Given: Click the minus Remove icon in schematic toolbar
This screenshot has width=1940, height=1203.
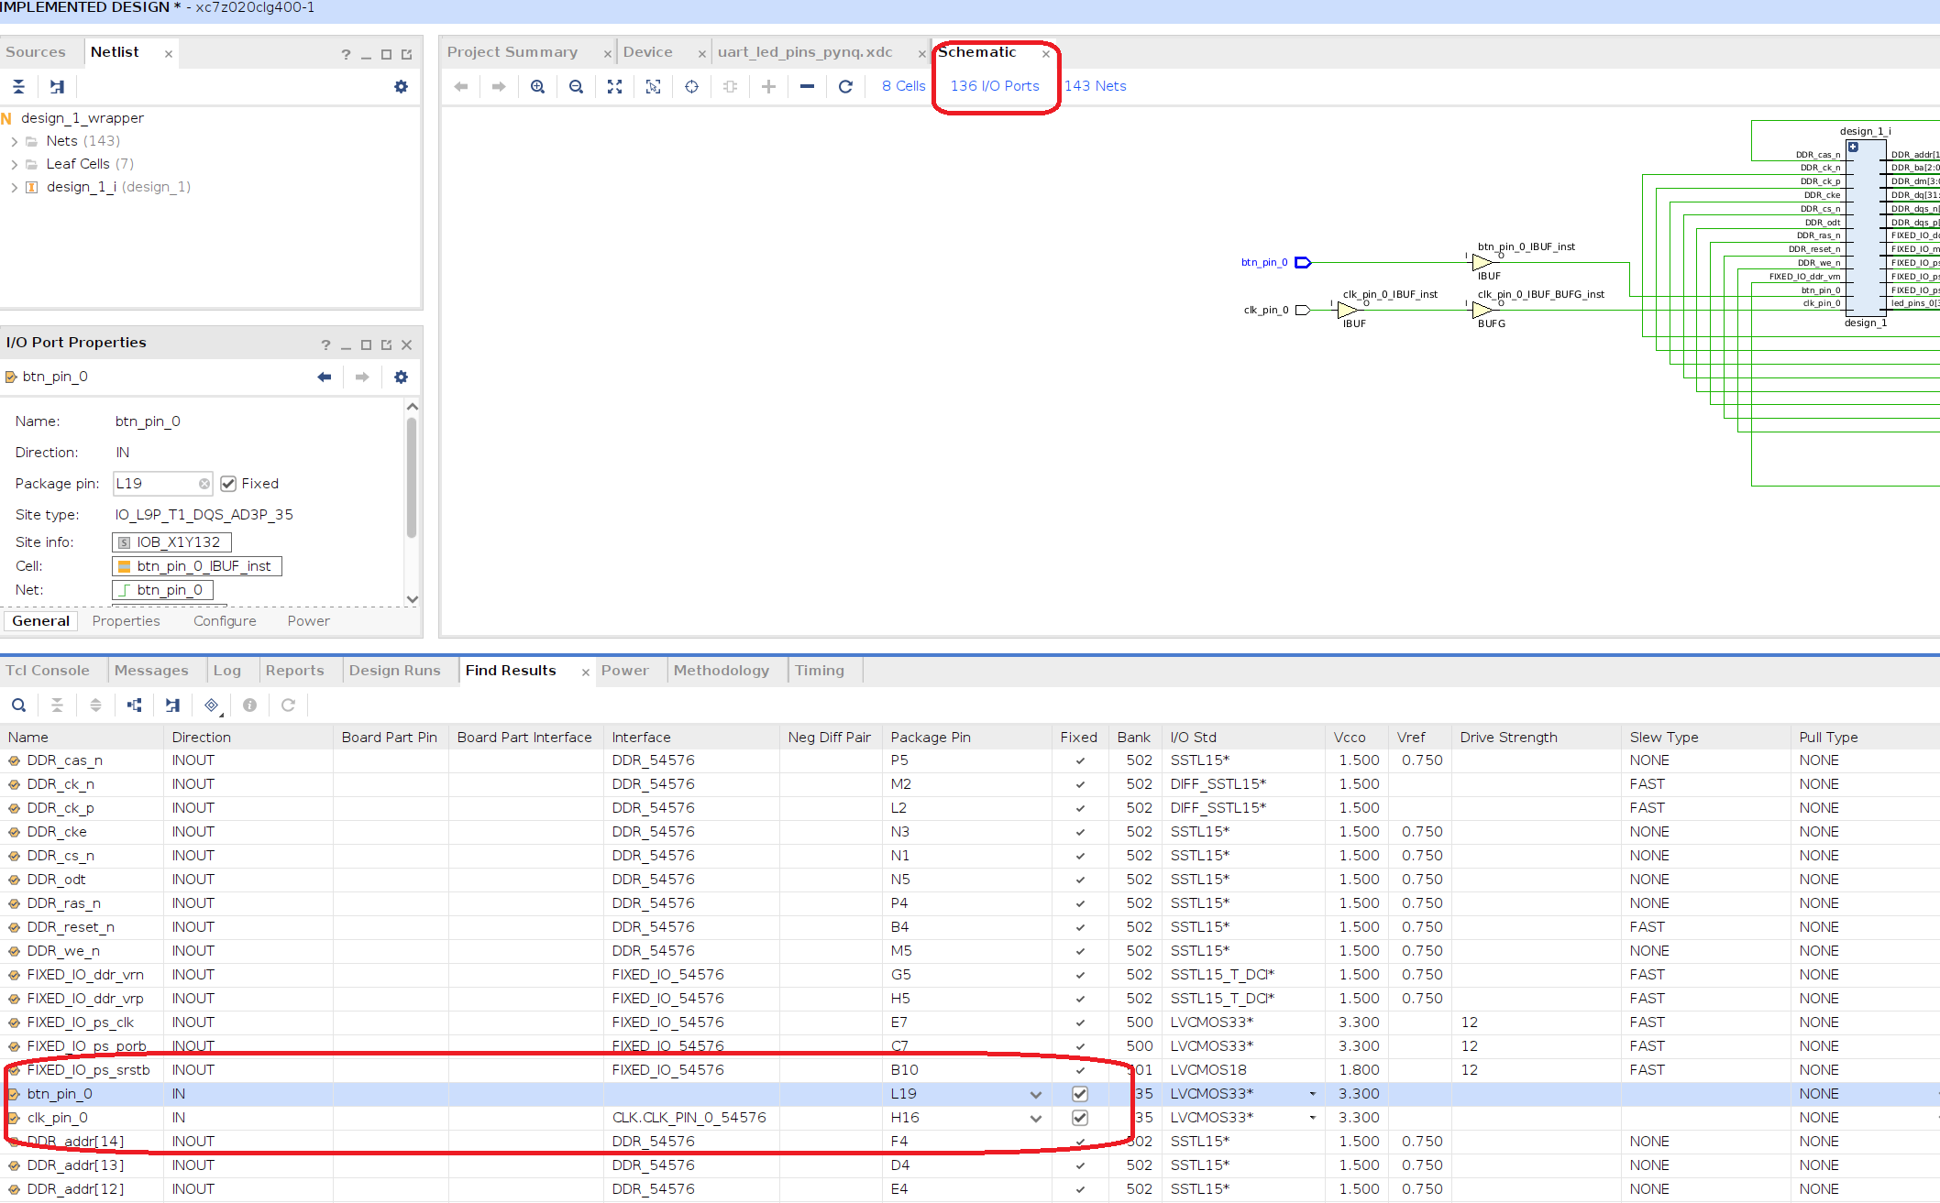Looking at the screenshot, I should (x=807, y=86).
